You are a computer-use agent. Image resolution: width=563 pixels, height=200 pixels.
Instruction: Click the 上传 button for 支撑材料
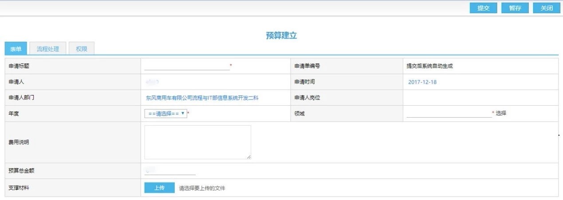pos(159,188)
